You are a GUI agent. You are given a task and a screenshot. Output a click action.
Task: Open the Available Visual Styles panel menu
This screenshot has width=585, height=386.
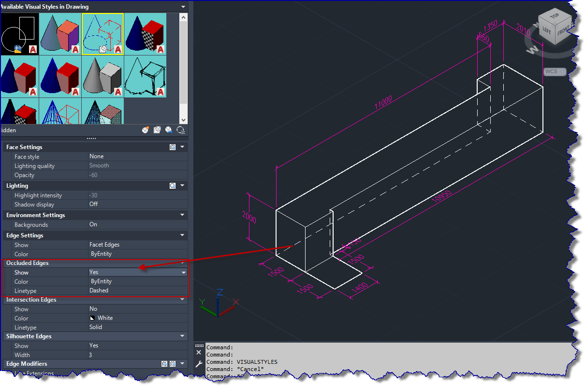182,7
